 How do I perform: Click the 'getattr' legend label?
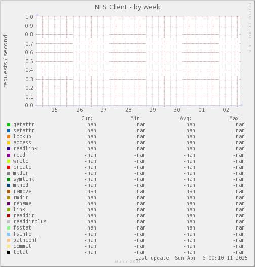click(x=24, y=125)
